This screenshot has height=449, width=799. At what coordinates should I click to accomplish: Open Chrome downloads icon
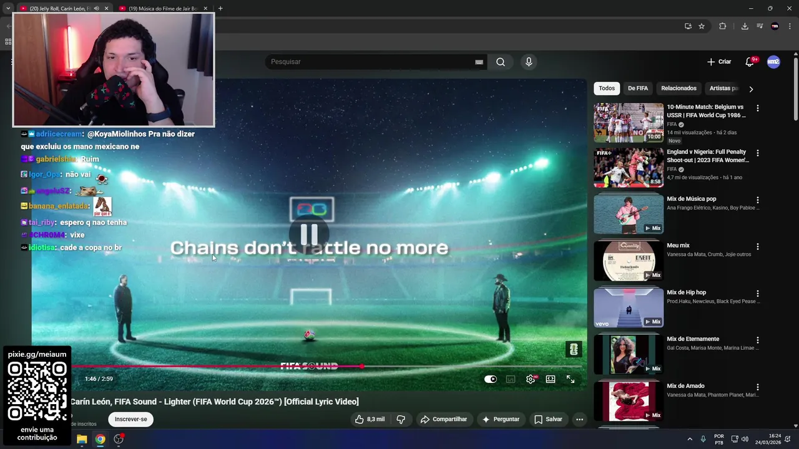coord(745,26)
